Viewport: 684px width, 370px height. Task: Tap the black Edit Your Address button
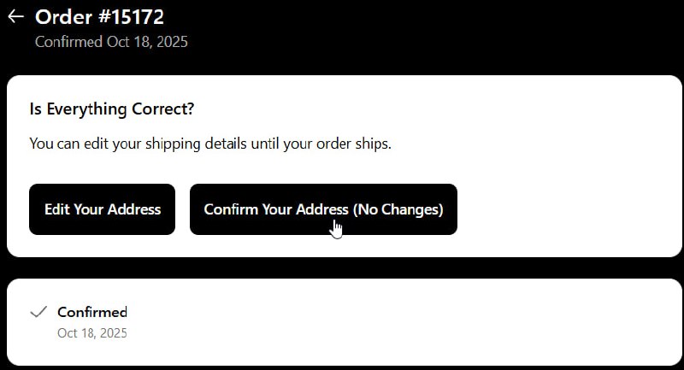point(103,209)
